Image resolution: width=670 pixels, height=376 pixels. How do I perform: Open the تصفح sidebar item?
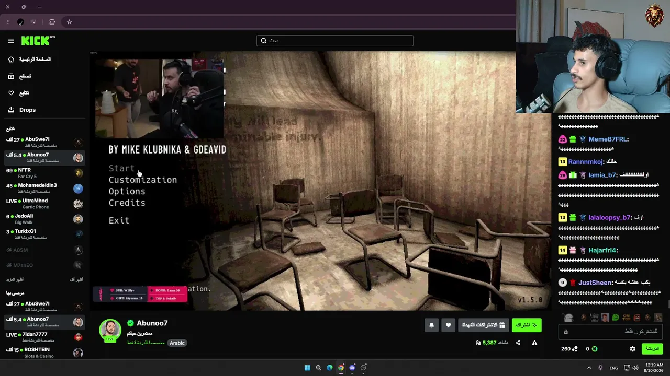click(x=25, y=76)
